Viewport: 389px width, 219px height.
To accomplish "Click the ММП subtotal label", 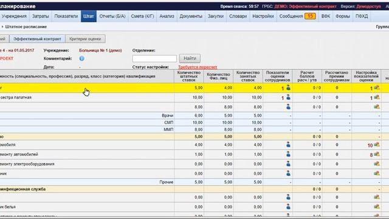I will click(168, 130).
